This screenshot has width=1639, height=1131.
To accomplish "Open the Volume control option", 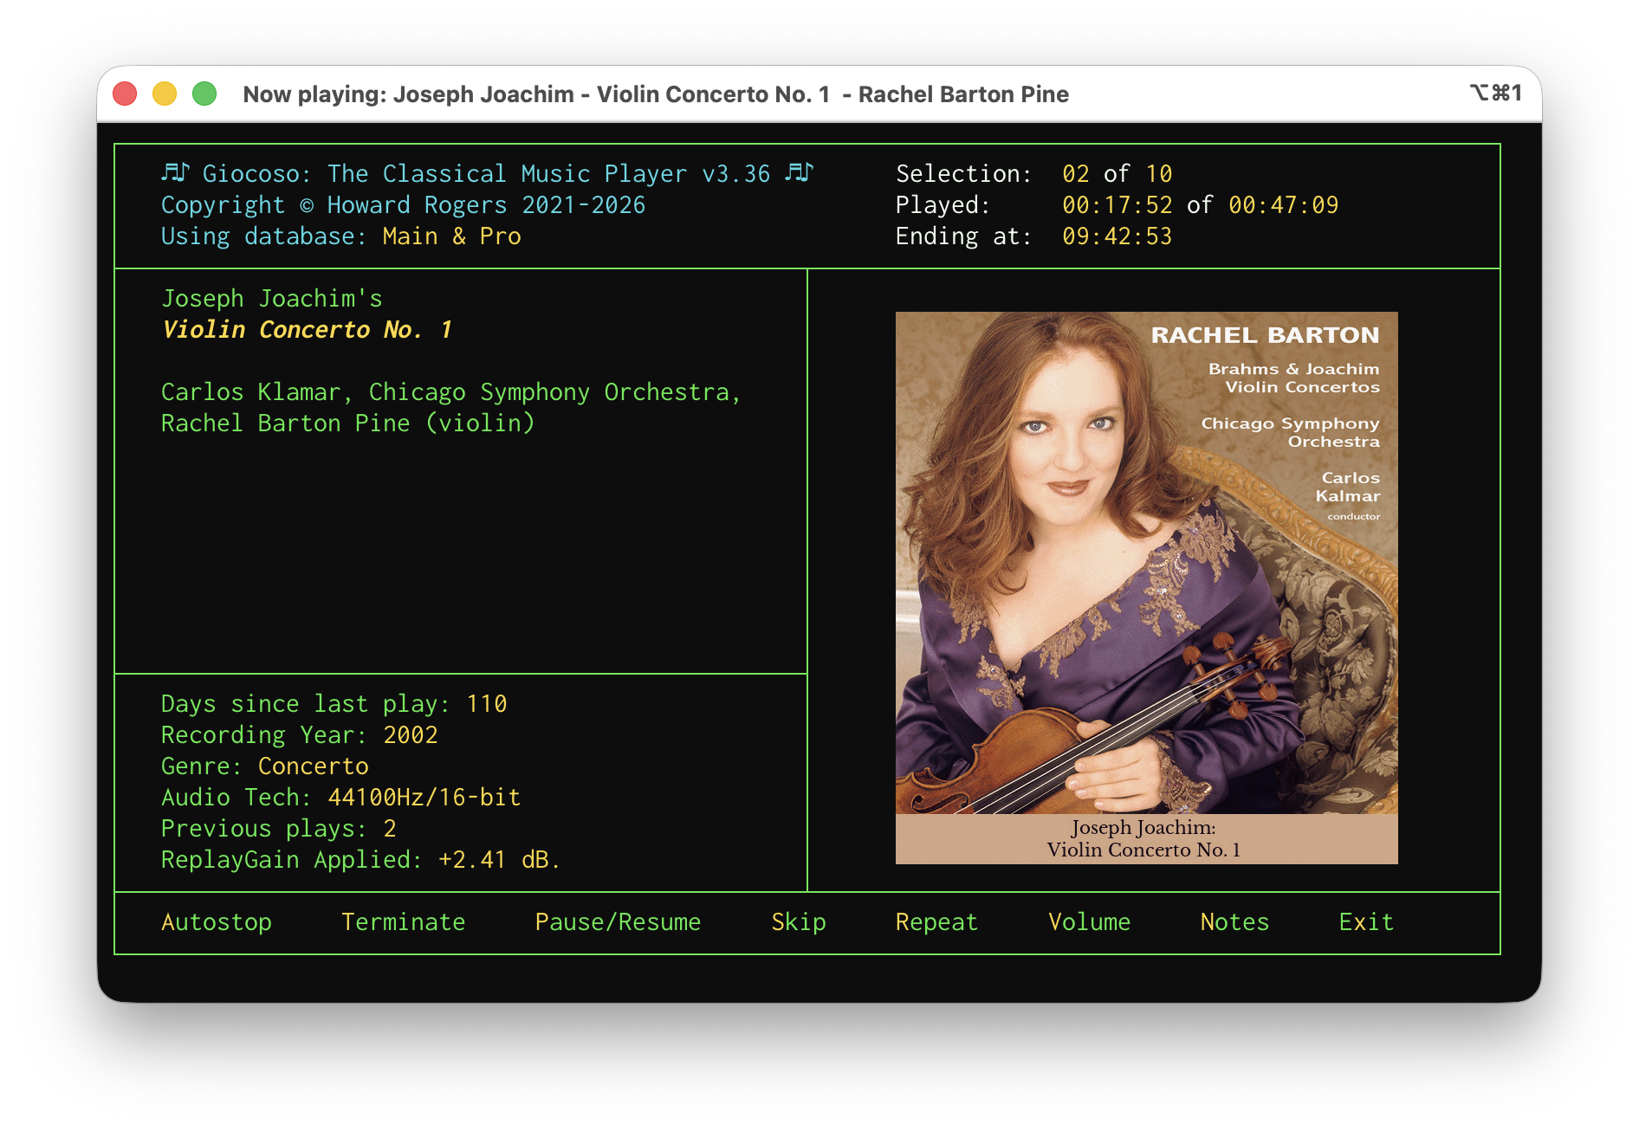I will 1089,922.
